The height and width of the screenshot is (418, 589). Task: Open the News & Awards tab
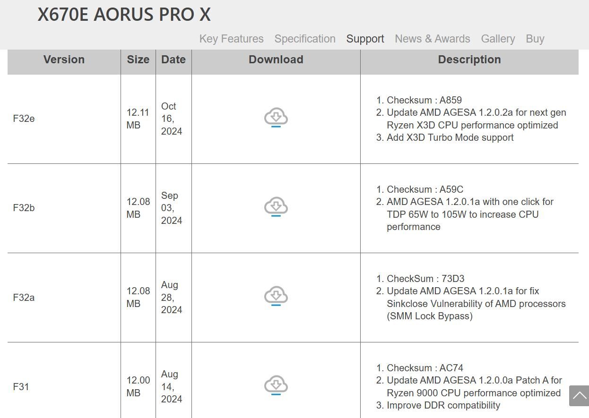click(433, 39)
